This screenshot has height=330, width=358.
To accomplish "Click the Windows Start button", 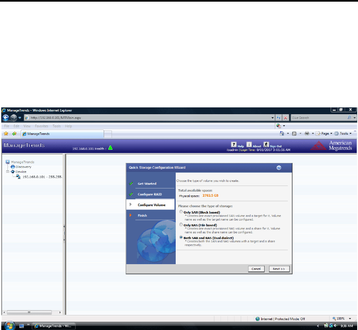I will (x=9, y=325).
